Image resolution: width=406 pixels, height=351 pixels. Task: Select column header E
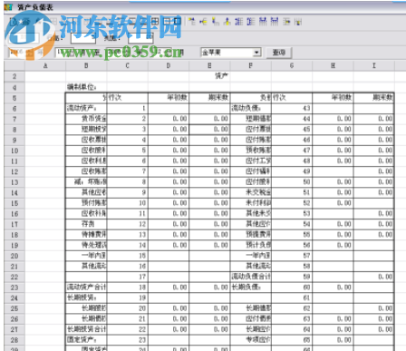tap(209, 65)
